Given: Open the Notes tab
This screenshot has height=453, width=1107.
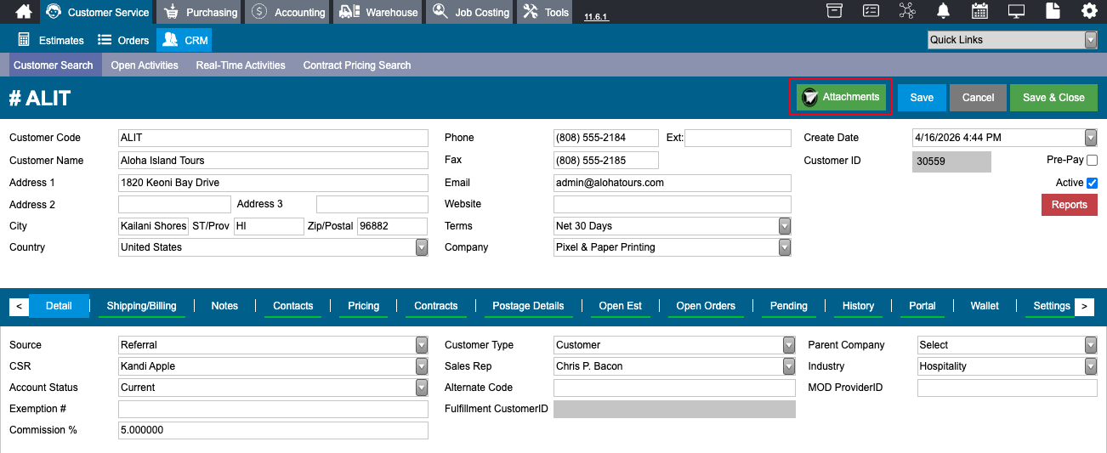Looking at the screenshot, I should 224,306.
